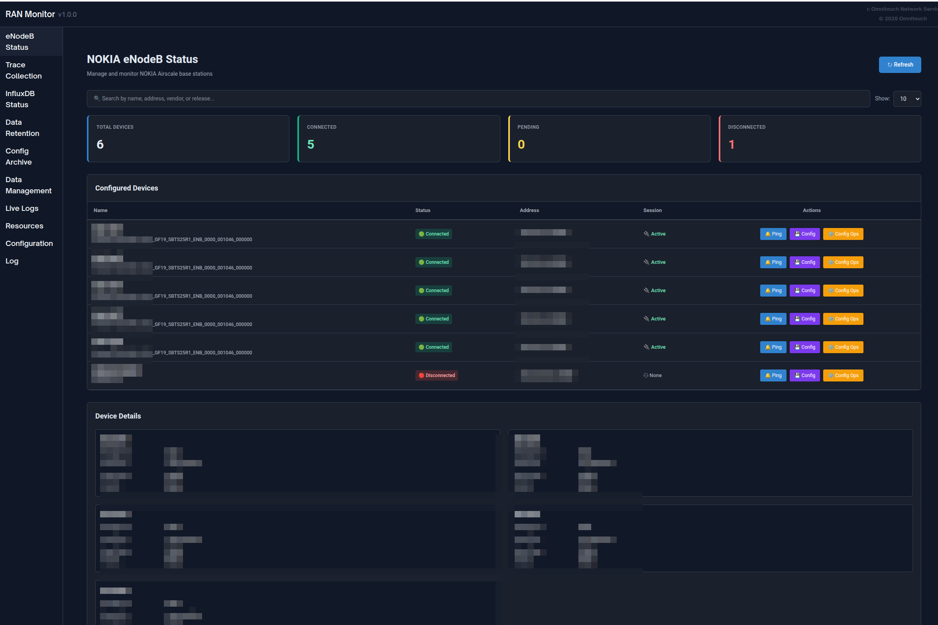This screenshot has height=625, width=938.
Task: Click the Disconnected status badge
Action: tap(436, 375)
